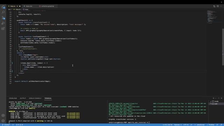Change the UTF-8 encoding status item
The height and width of the screenshot is (126, 224).
click(186, 125)
